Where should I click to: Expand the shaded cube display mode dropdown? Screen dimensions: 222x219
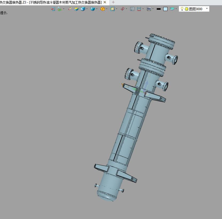tap(87, 9)
